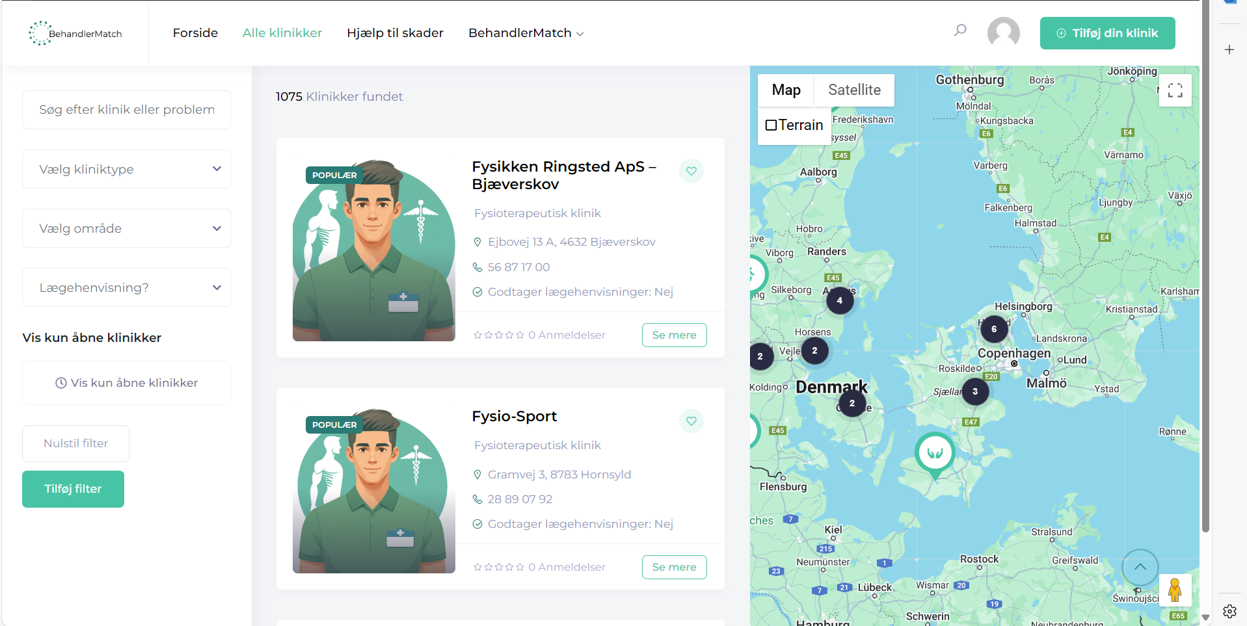
Task: Open the Hjælp til skader menu item
Action: [395, 33]
